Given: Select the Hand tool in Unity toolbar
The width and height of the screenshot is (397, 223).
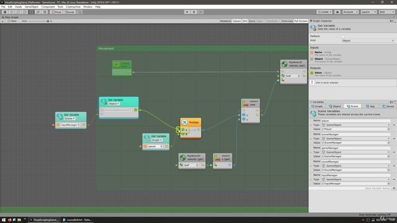Looking at the screenshot, I should 5,12.
